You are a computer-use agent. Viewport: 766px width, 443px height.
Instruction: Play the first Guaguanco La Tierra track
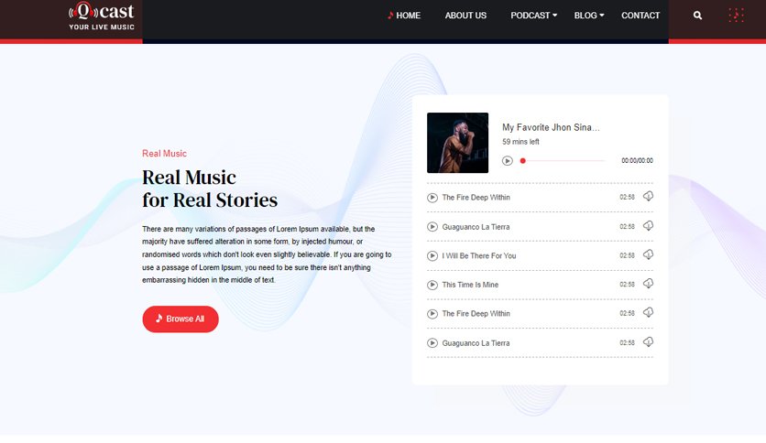432,227
